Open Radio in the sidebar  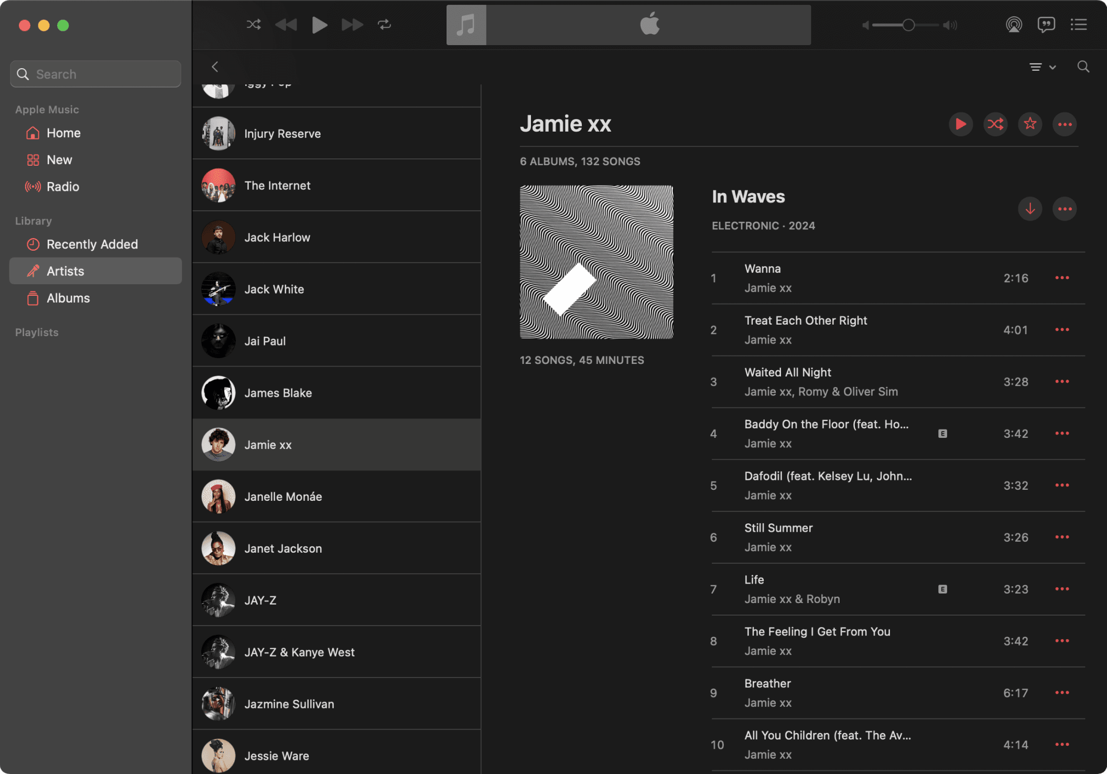62,187
